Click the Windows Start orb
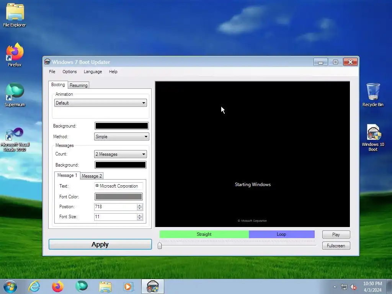Screen dimensions: 392x294 click(10, 286)
